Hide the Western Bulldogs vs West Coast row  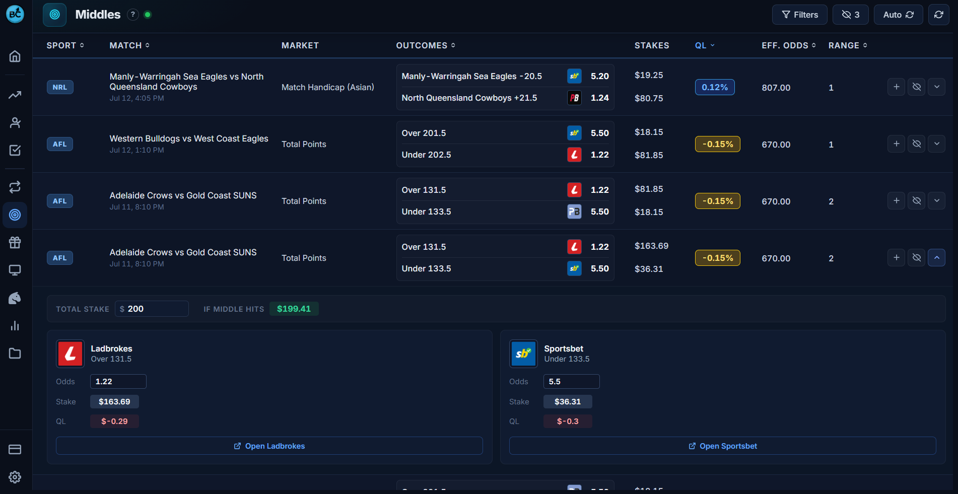tap(917, 144)
